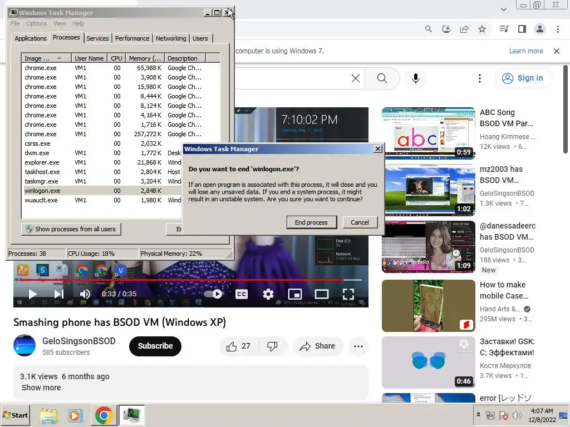Search with your voice microphone
This screenshot has height=427, width=570.
pos(415,78)
